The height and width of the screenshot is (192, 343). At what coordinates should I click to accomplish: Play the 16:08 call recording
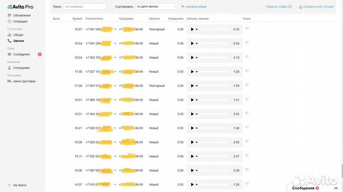(x=192, y=143)
